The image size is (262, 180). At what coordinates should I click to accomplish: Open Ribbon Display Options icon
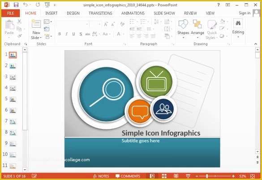pos(228,5)
